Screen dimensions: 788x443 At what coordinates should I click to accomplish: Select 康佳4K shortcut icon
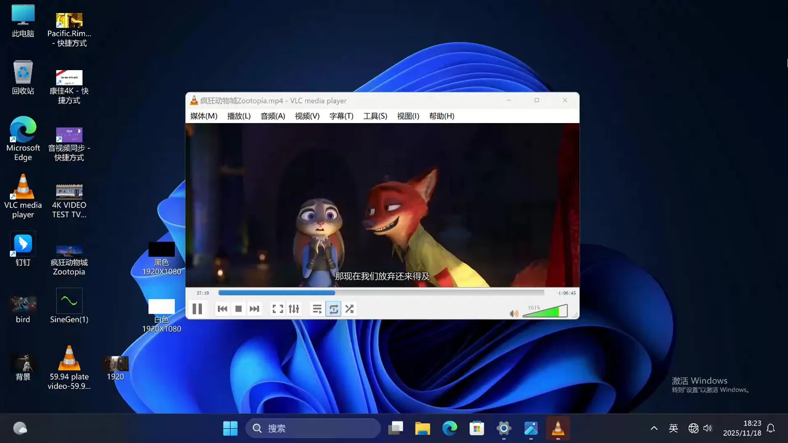(69, 87)
